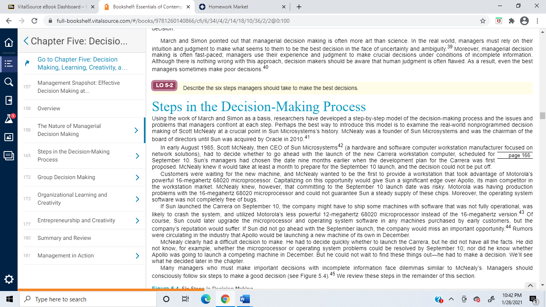Bookmark this page with the star icon
The width and height of the screenshot is (546, 307).
pos(483,21)
